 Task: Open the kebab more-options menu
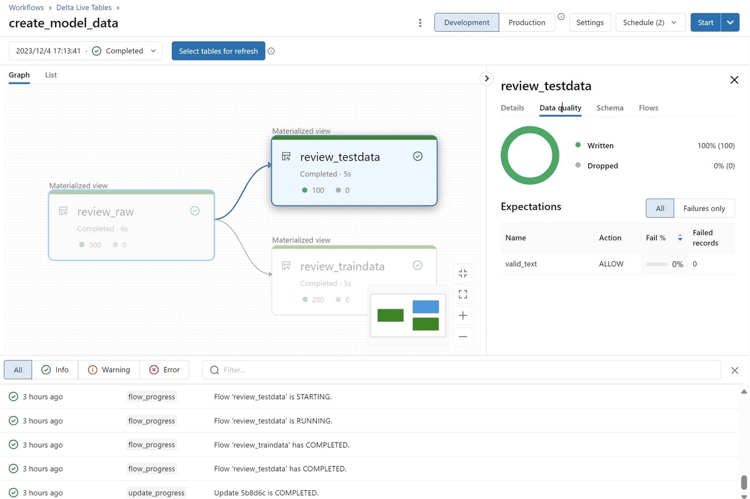coord(420,22)
